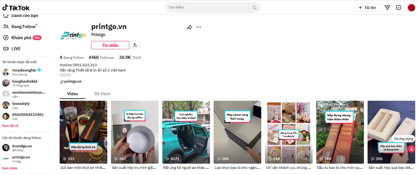Image resolution: width=418 pixels, height=175 pixels.
Task: Open the inbox messages icon
Action: tap(398, 8)
